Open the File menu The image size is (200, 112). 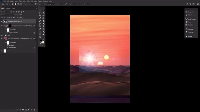(4, 1)
